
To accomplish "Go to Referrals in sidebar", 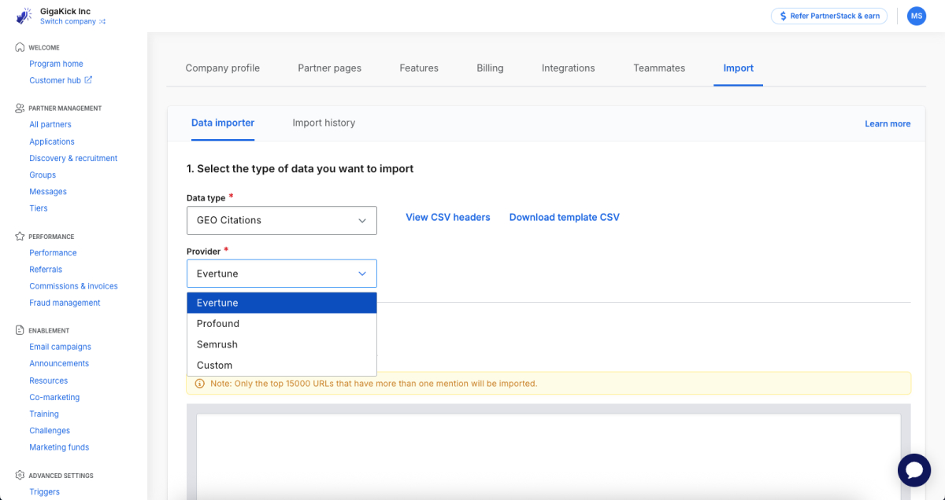I will point(46,270).
